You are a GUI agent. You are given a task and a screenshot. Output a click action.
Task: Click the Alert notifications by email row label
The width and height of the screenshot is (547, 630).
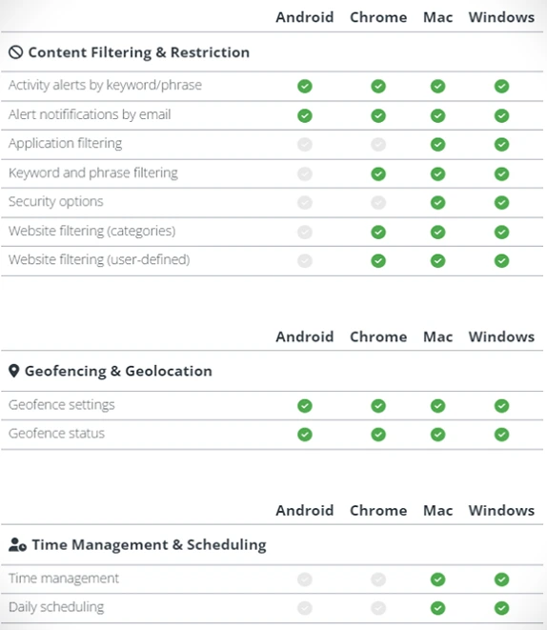[90, 114]
